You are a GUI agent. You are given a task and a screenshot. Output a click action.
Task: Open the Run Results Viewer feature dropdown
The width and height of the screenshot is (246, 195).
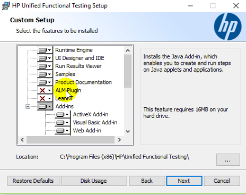tap(45, 66)
